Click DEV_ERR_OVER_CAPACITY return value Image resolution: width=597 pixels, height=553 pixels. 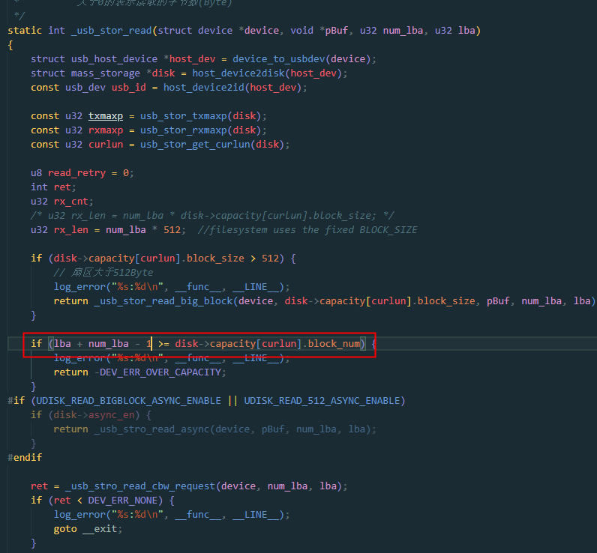pos(160,372)
